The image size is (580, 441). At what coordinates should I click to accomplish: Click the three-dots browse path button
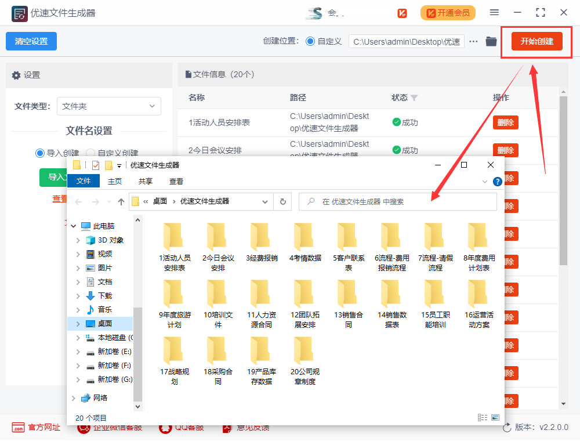point(473,41)
